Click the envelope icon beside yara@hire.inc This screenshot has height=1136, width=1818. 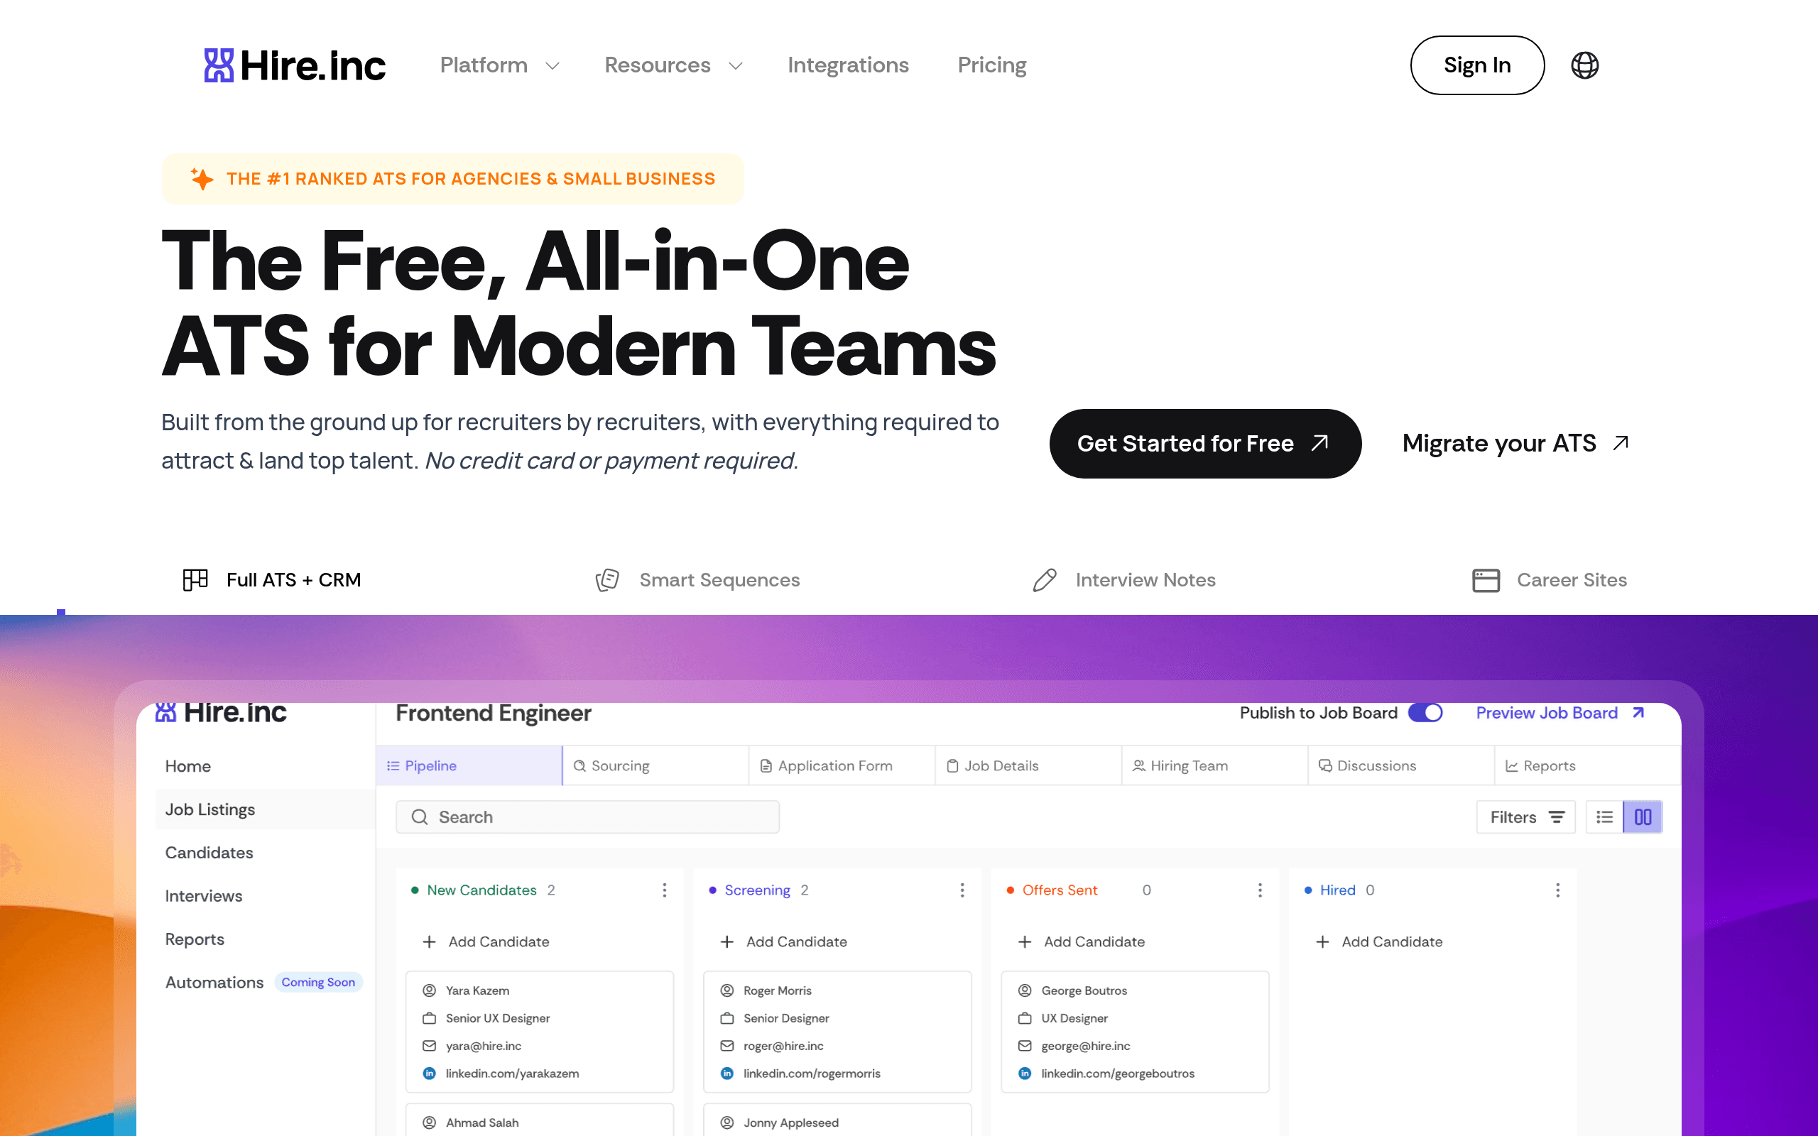click(x=429, y=1046)
